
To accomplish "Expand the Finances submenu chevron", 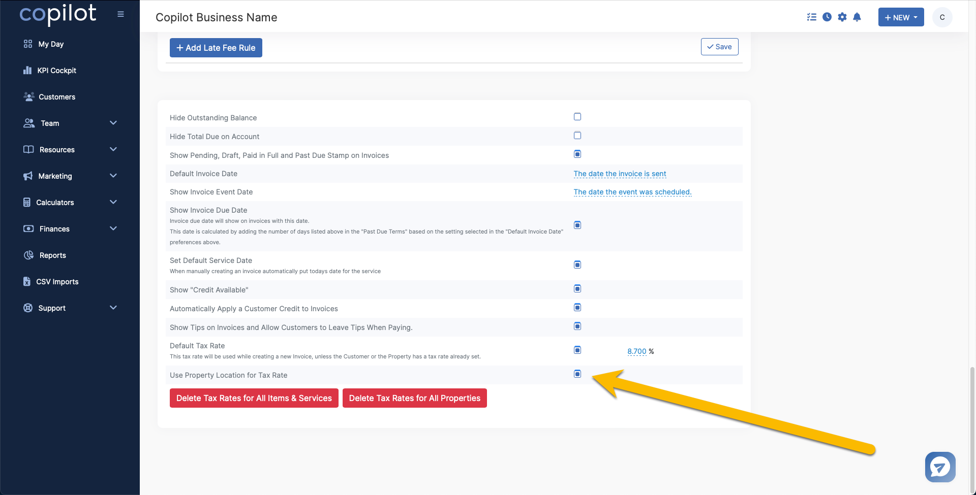I will point(113,228).
